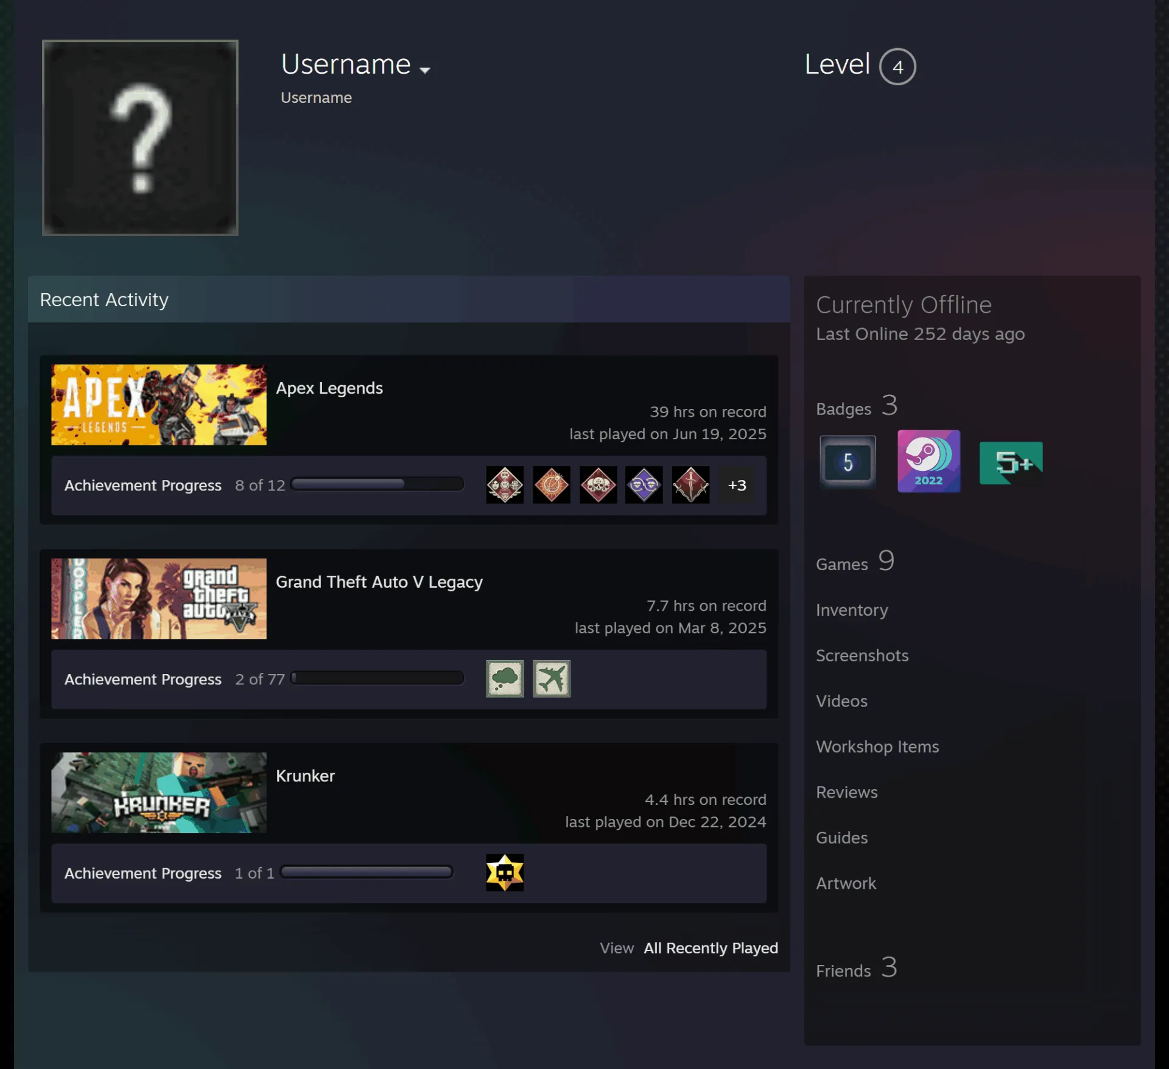Click the GTA V cloud achievement icon
This screenshot has height=1069, width=1169.
coord(504,678)
